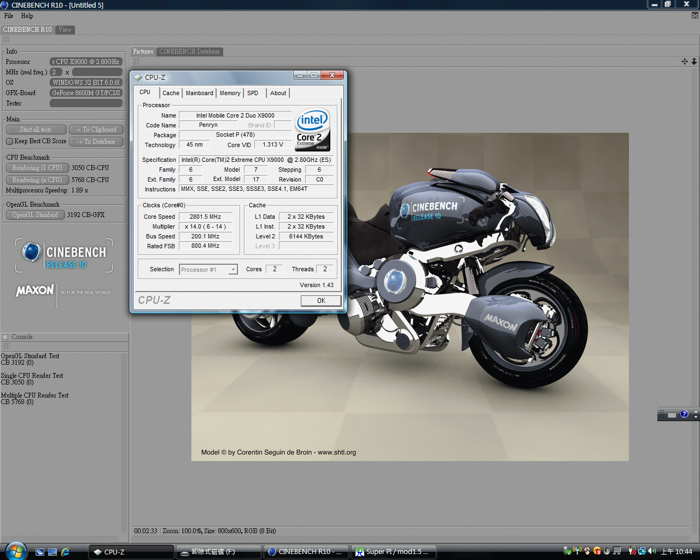Click the MHz (real freq.) field showing 2
700x560 pixels.
(56, 72)
